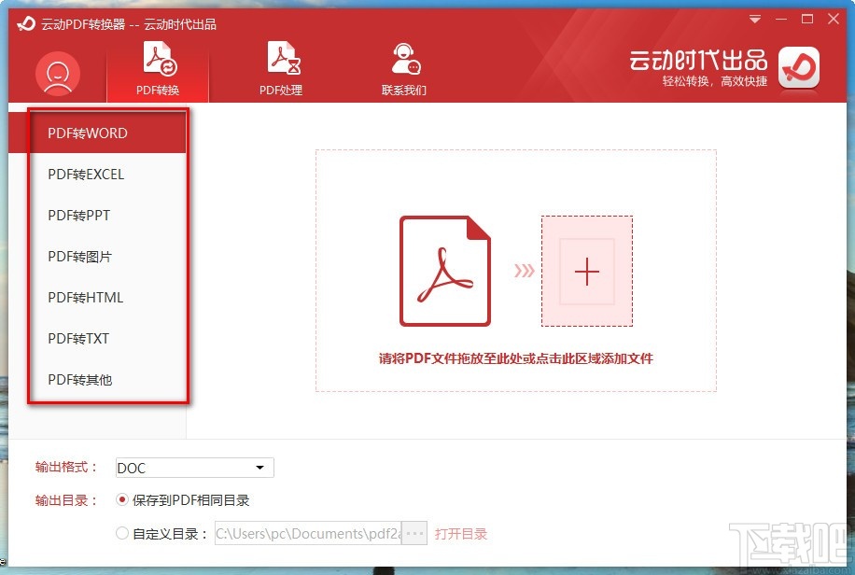Expand the browse ... button beside path
The height and width of the screenshot is (575, 855).
click(413, 532)
